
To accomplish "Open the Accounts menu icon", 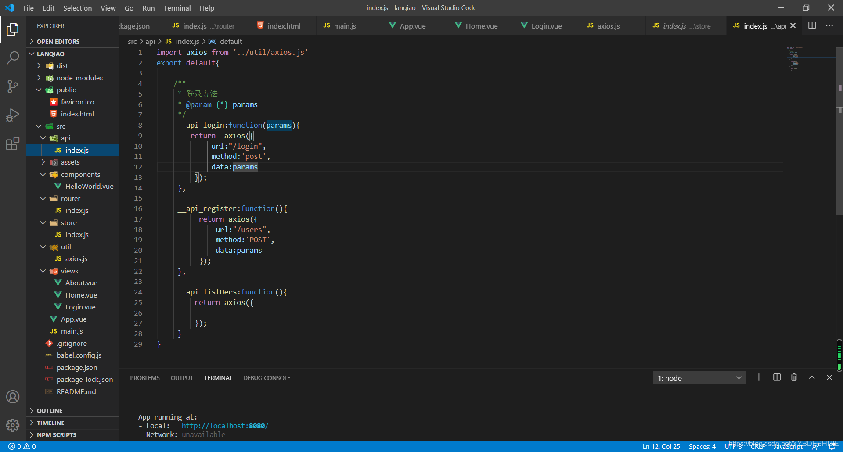I will pyautogui.click(x=13, y=397).
